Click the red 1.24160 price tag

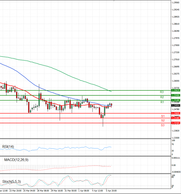coord(176,123)
